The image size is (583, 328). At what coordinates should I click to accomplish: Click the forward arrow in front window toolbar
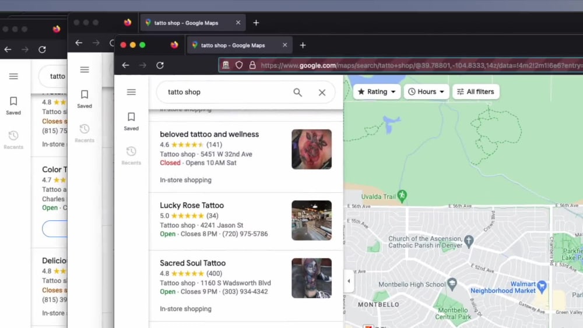pos(143,65)
